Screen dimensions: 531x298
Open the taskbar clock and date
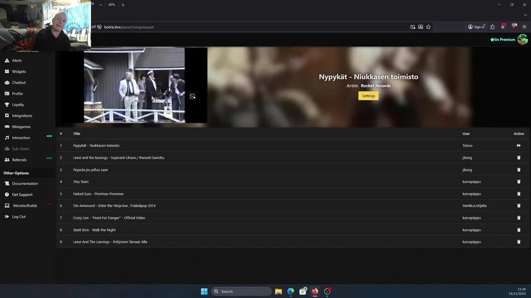pos(518,291)
